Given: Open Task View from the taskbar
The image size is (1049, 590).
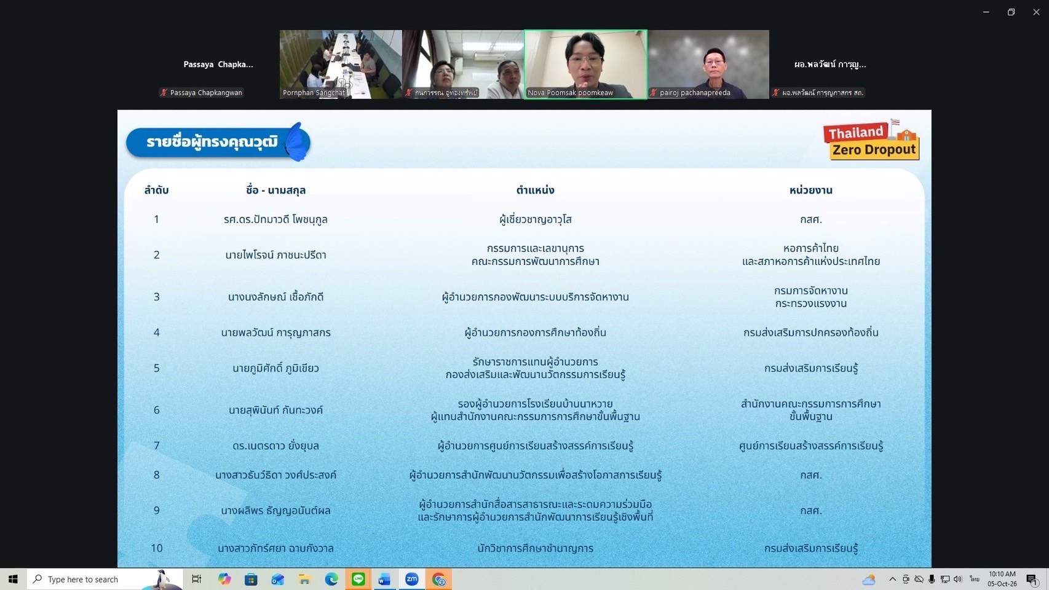Looking at the screenshot, I should [x=197, y=579].
